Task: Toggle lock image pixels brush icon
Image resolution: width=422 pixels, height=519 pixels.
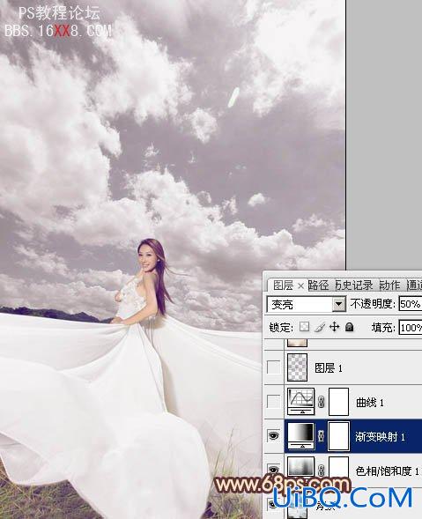Action: 320,327
